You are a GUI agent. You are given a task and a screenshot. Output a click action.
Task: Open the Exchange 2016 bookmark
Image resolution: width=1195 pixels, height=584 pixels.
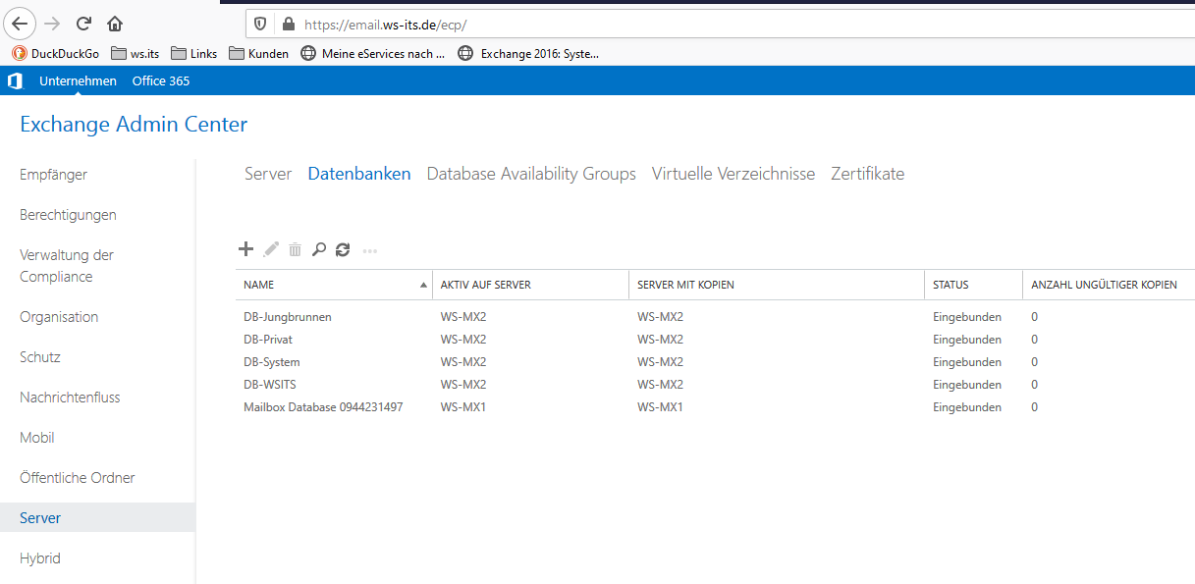528,54
